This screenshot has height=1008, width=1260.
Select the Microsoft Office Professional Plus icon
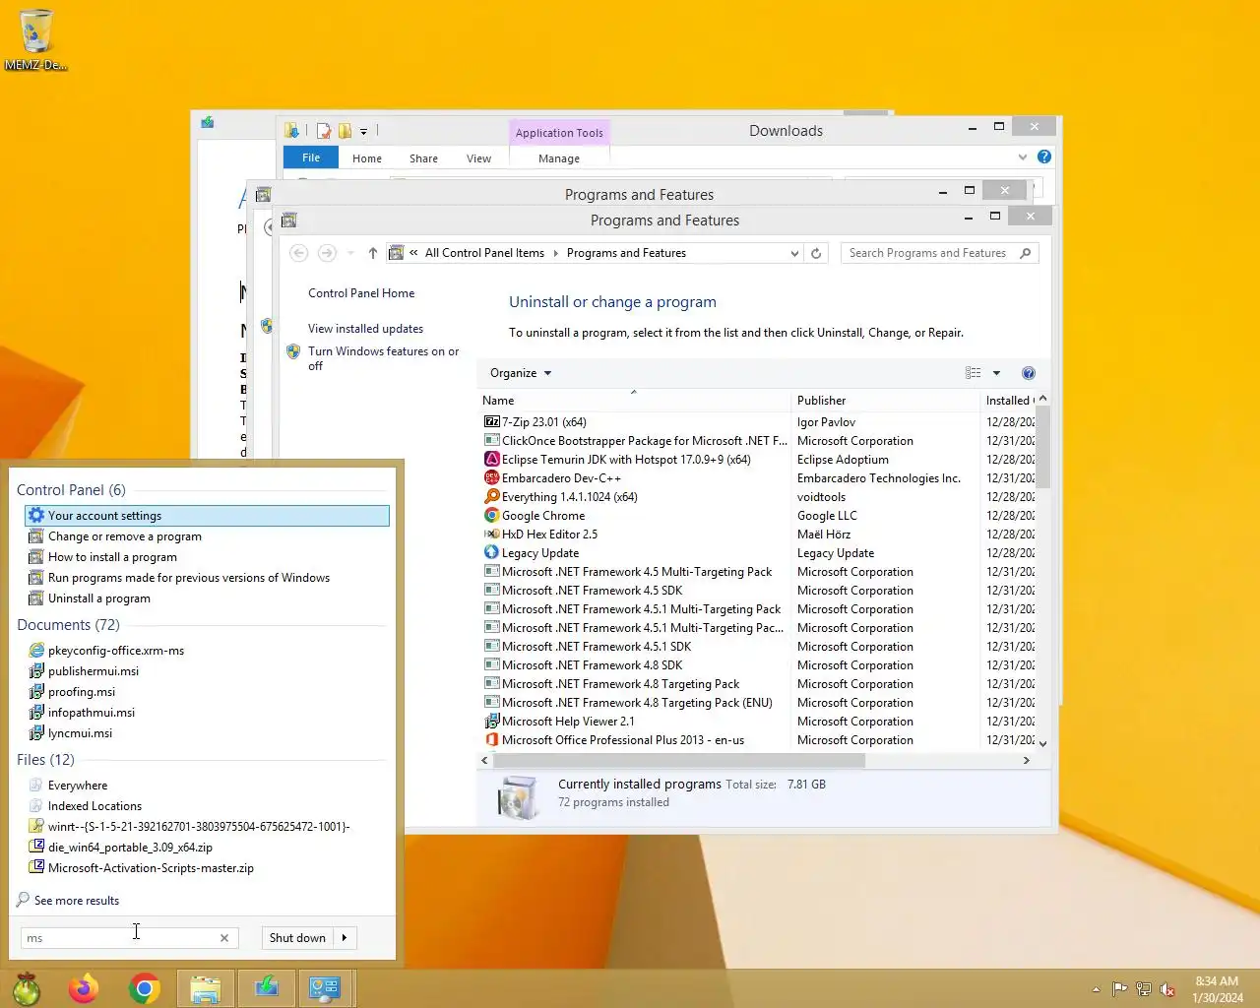click(492, 739)
